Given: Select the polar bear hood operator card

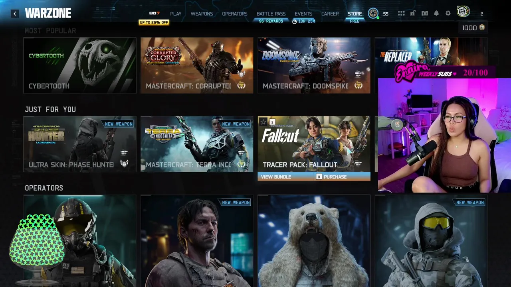Looking at the screenshot, I should click(x=314, y=241).
